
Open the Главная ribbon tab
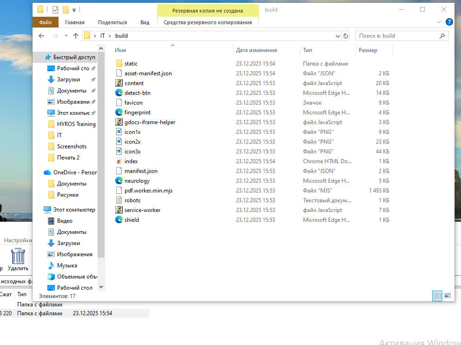tap(75, 22)
